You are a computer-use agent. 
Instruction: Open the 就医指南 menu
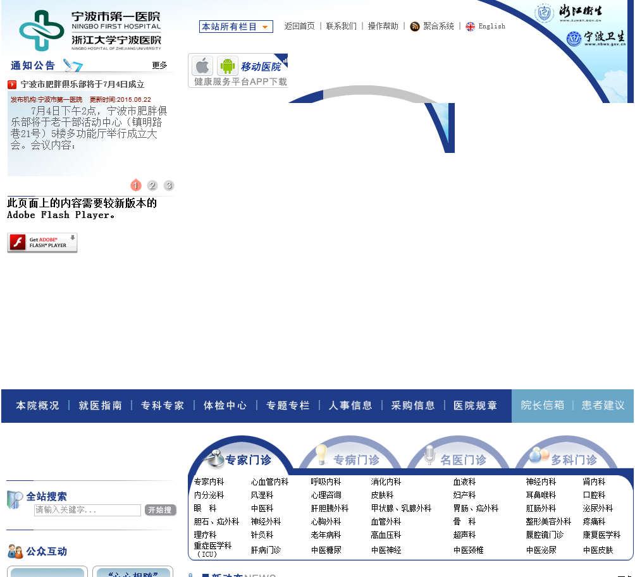pos(100,406)
